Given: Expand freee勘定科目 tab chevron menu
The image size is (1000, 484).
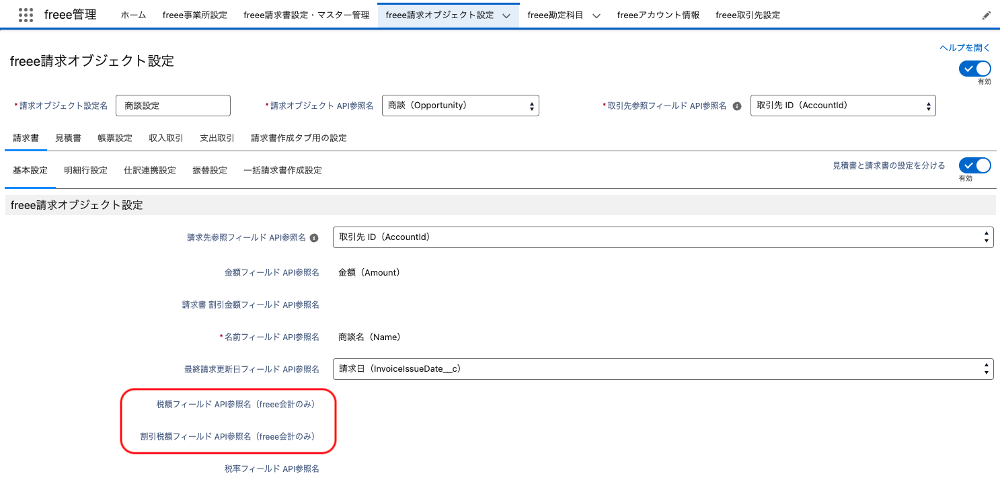Looking at the screenshot, I should tap(596, 15).
